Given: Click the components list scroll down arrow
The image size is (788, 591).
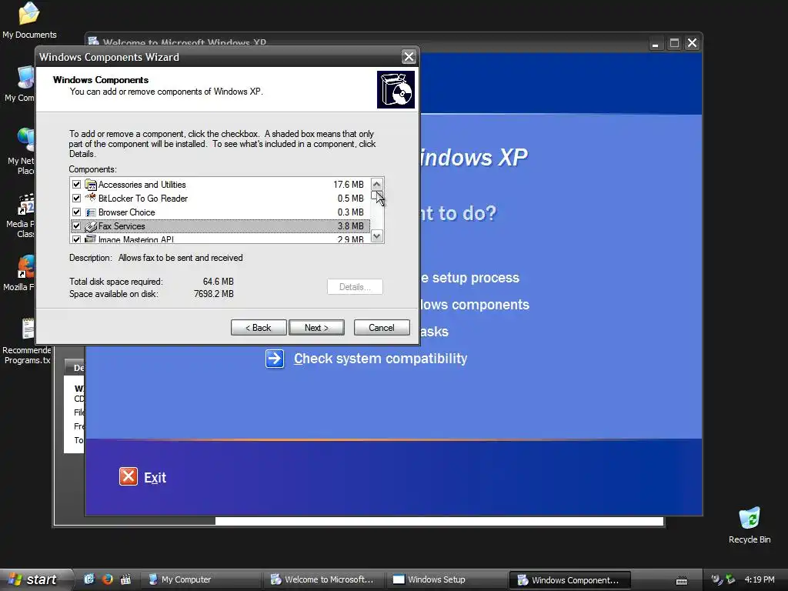Looking at the screenshot, I should coord(376,235).
